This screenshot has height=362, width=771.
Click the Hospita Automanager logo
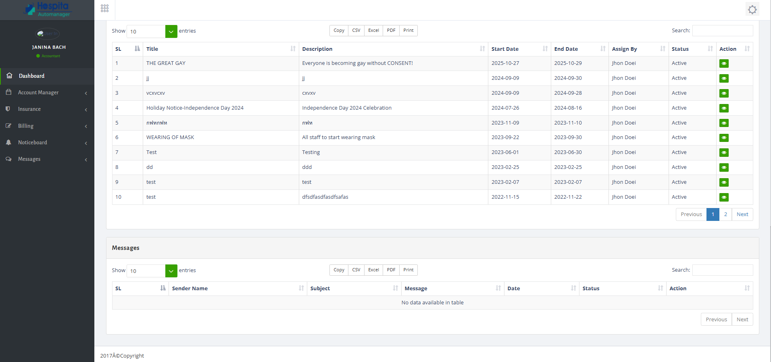47,9
